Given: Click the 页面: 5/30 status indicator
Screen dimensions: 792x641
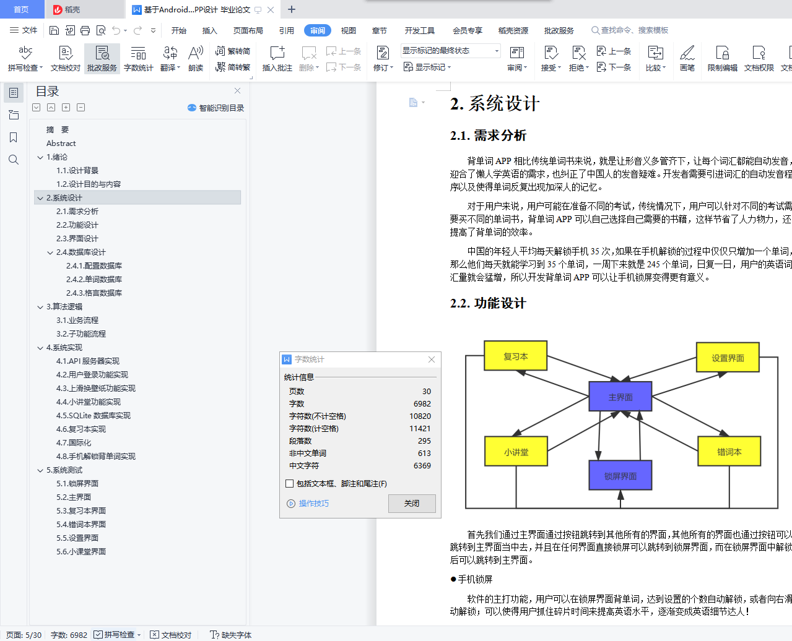Looking at the screenshot, I should tap(24, 635).
